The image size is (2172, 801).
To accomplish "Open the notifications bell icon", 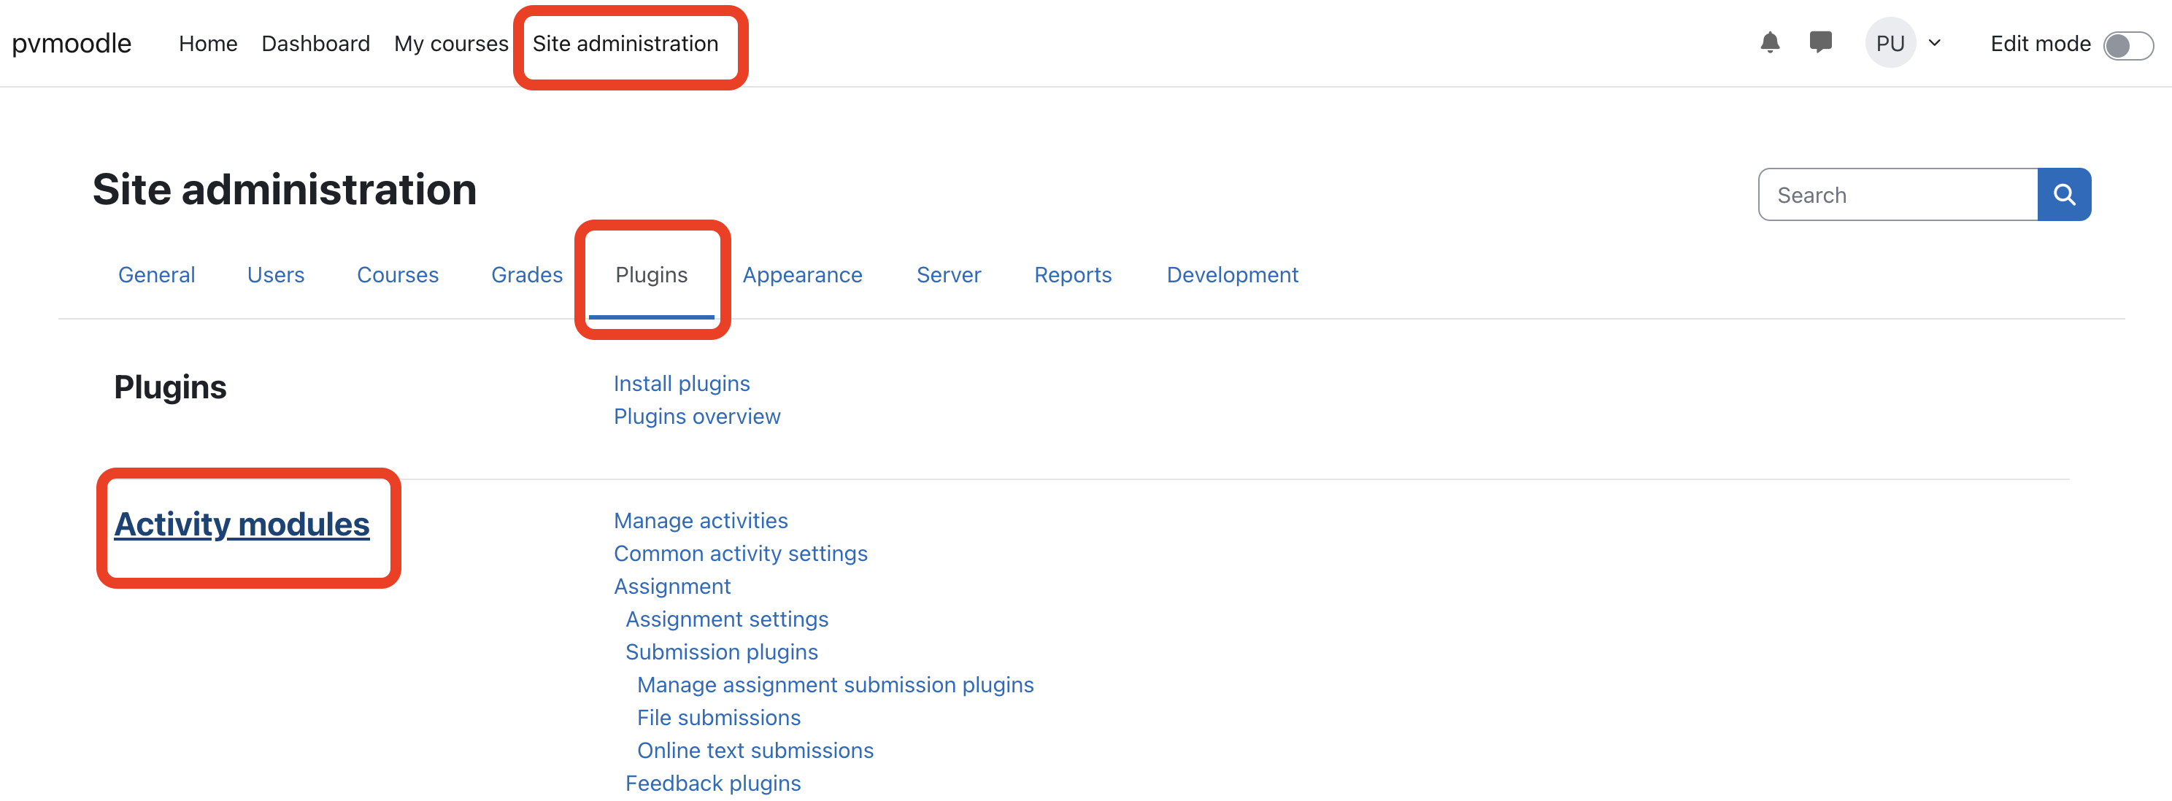I will point(1769,42).
